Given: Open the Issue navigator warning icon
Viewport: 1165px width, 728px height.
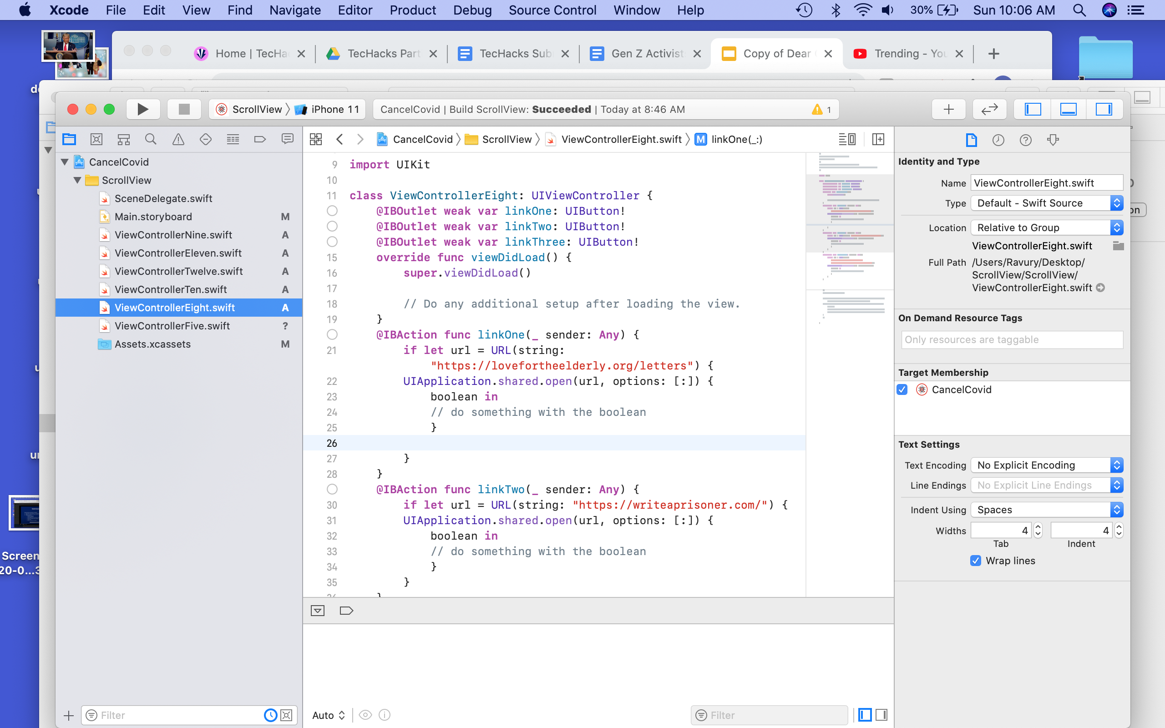Looking at the screenshot, I should coord(178,140).
